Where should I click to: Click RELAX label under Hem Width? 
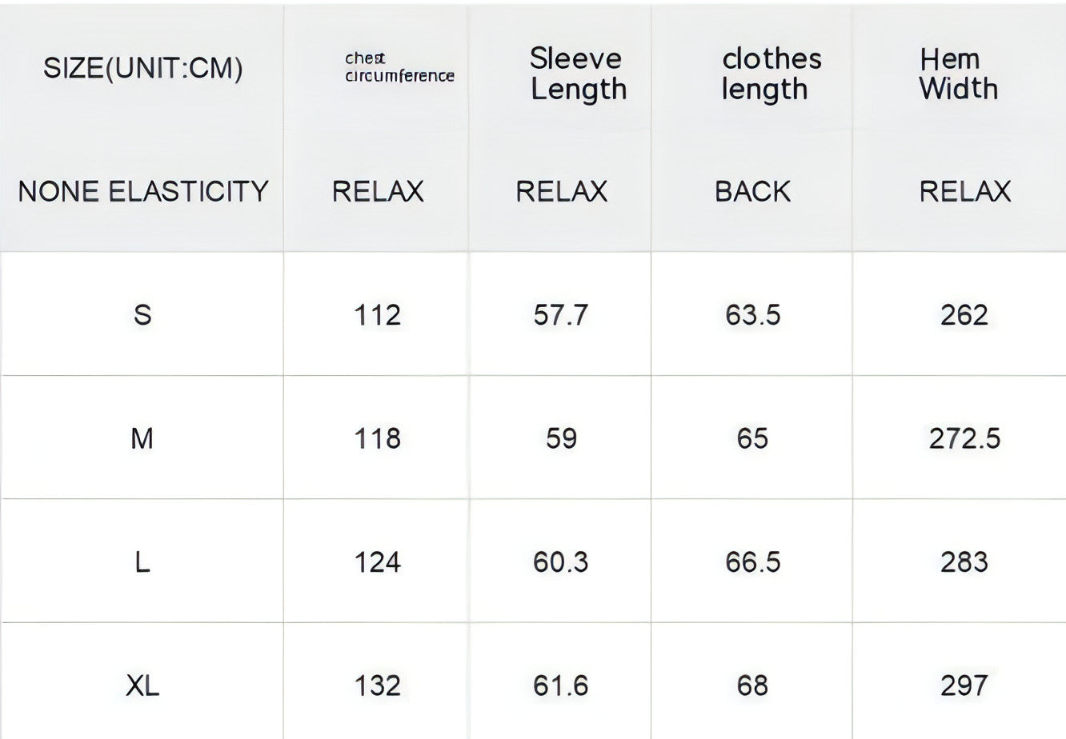tap(965, 192)
